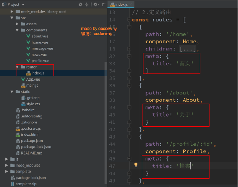Open style.css file
Screen dimensions: 238x187
(x=33, y=104)
